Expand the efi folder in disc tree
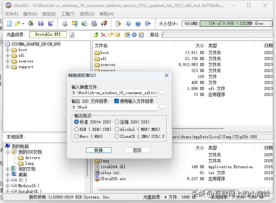276x203 pixels. (x=7, y=56)
